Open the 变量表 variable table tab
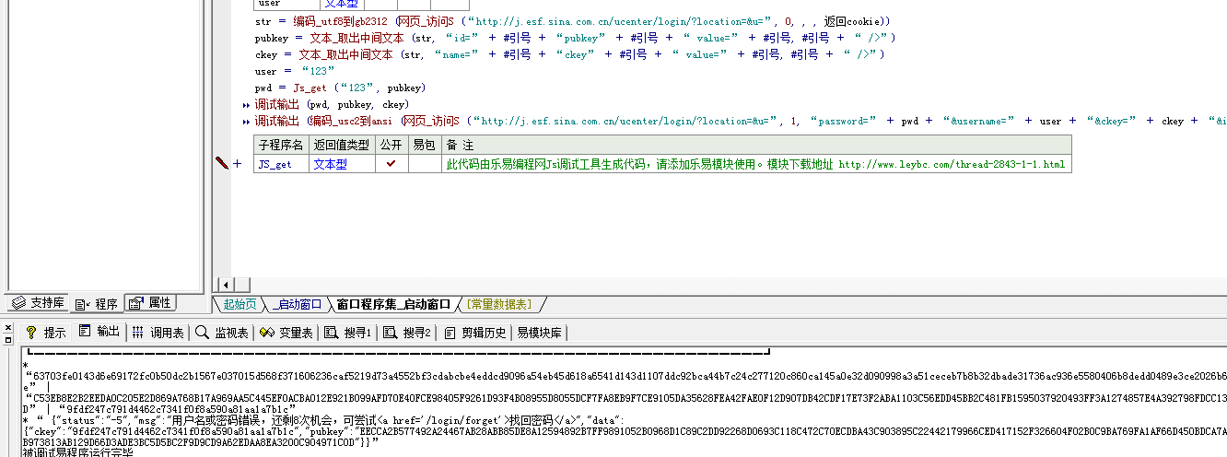Viewport: 1227px width, 457px height. click(x=287, y=333)
